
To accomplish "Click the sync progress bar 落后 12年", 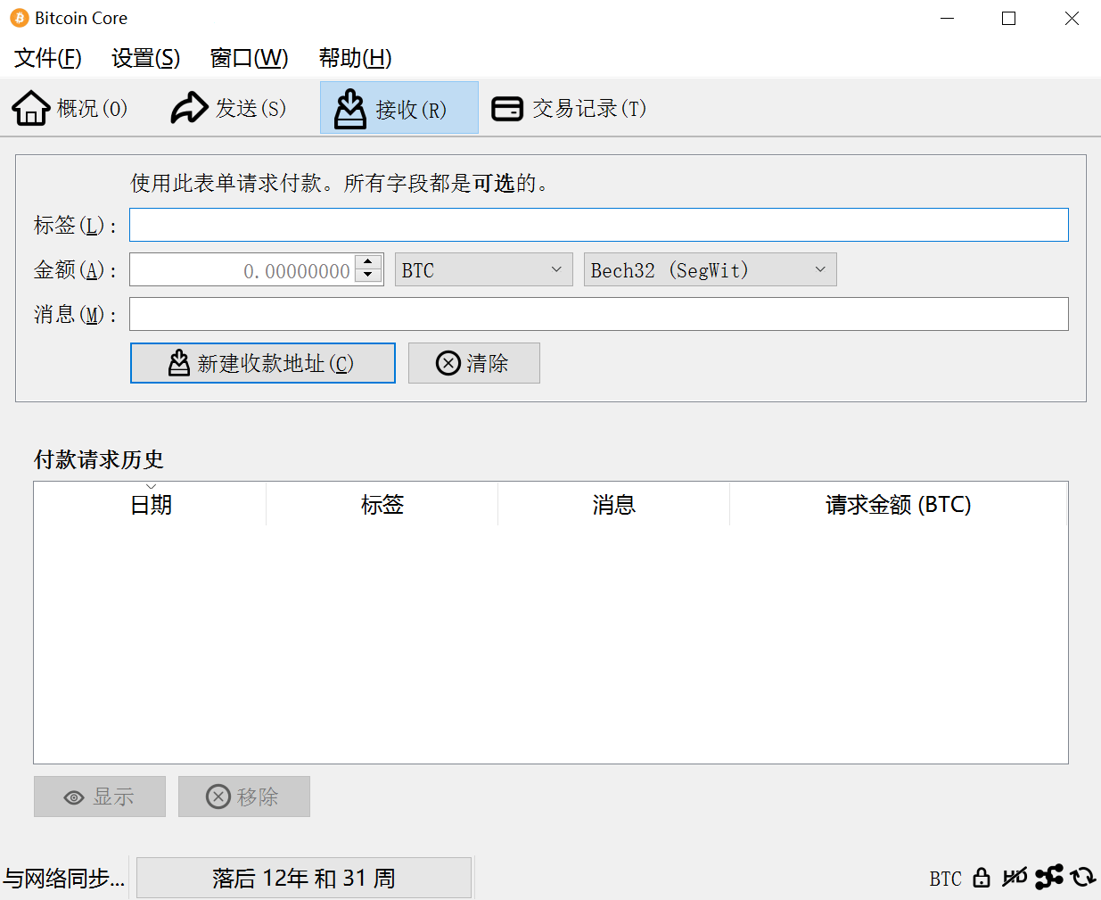I will point(303,878).
